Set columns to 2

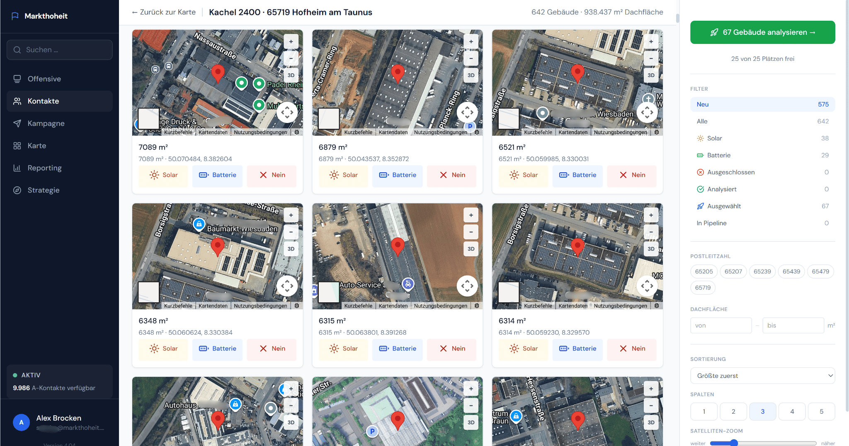tap(733, 412)
